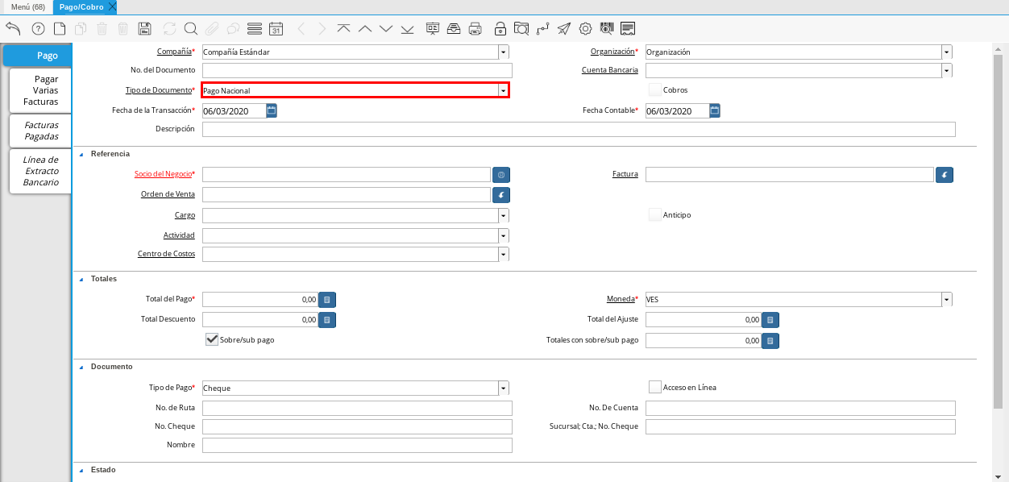Open calendar picker for Fecha Contable
The width and height of the screenshot is (1009, 482).
(715, 110)
